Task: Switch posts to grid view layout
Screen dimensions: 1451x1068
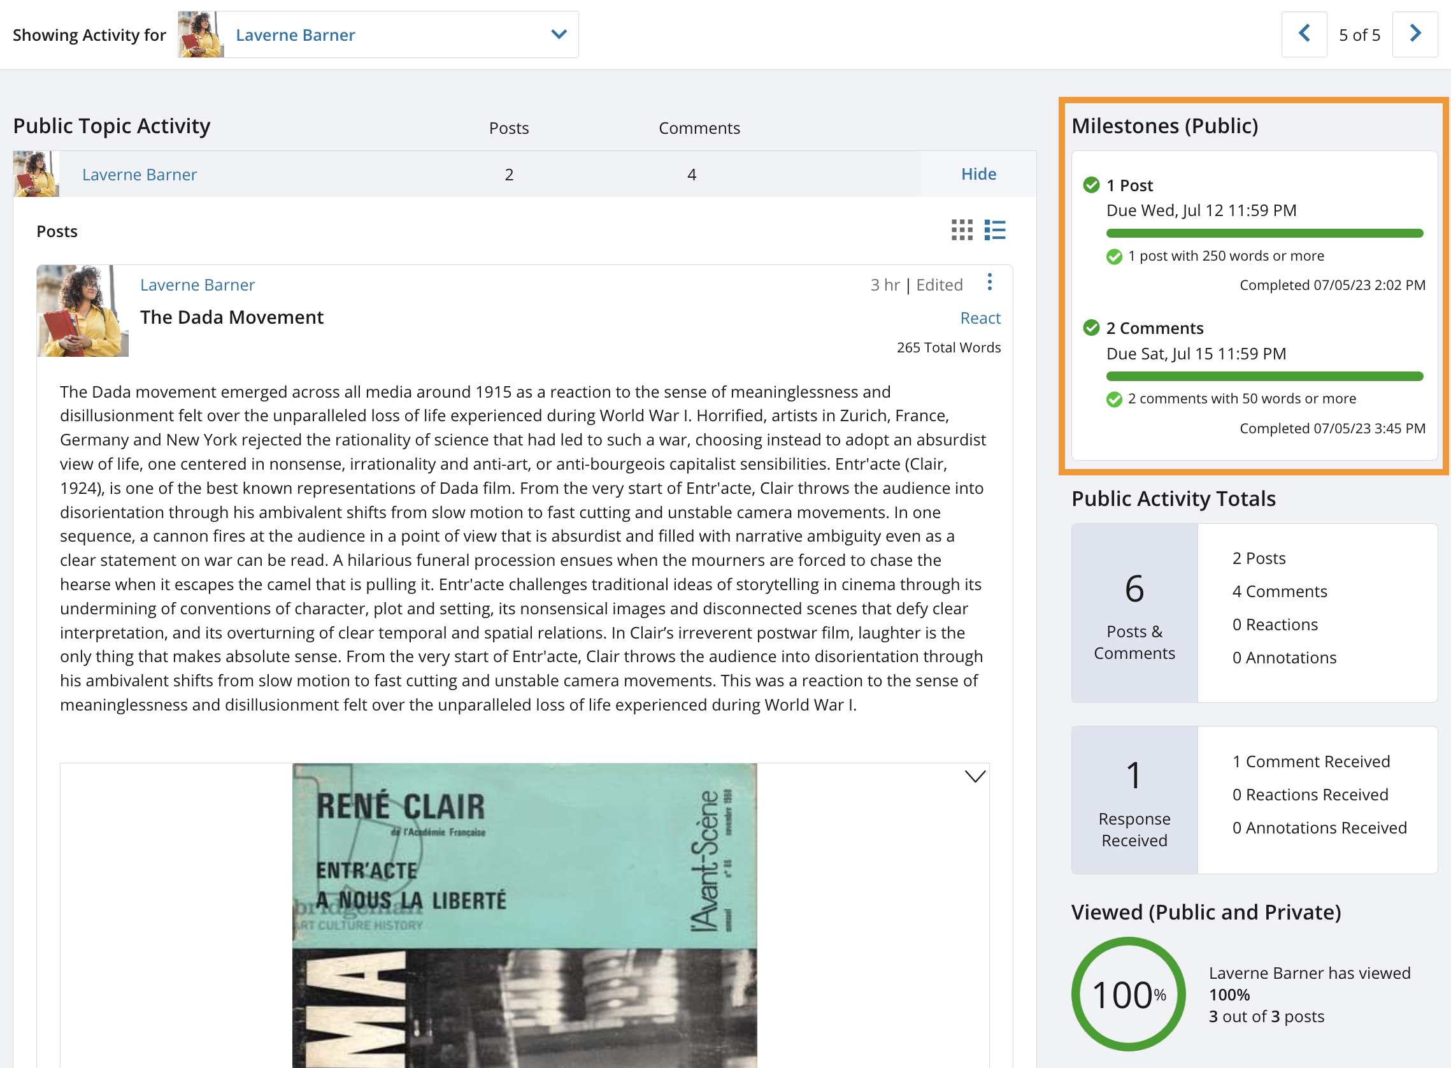Action: pos(962,231)
